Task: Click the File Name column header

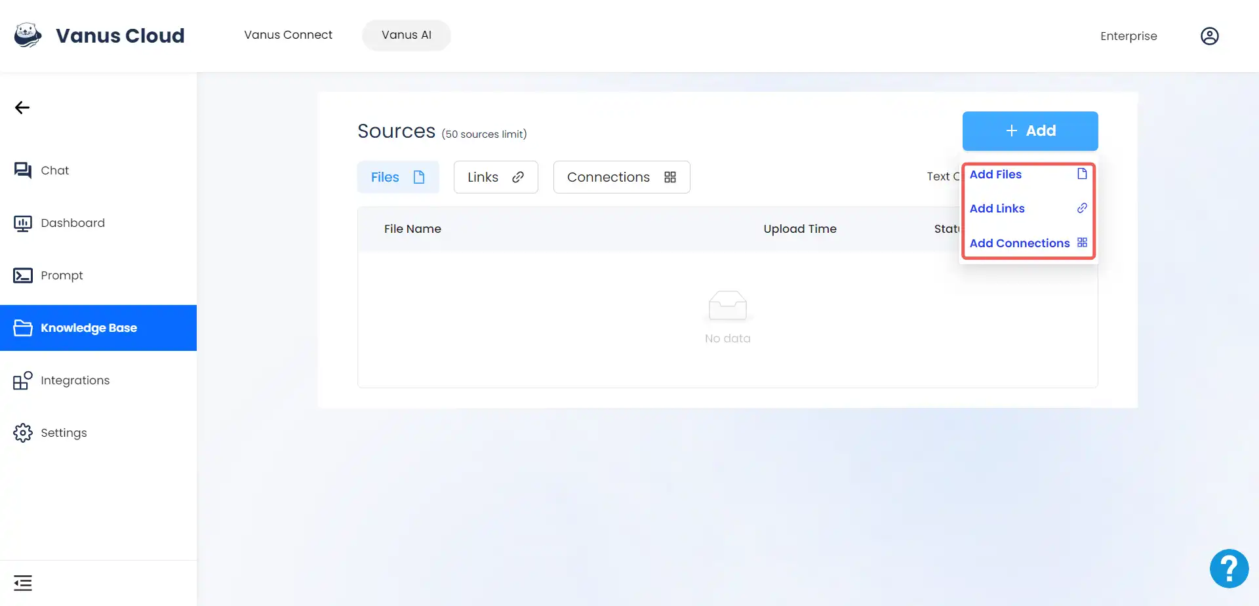Action: 412,229
